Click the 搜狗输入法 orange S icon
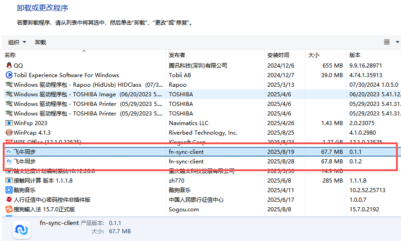Viewport: 401px width, 241px height. click(9, 209)
